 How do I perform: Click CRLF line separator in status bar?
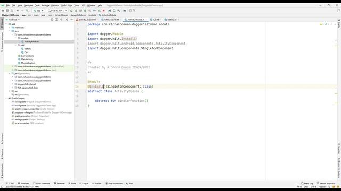pyautogui.click(x=306, y=187)
